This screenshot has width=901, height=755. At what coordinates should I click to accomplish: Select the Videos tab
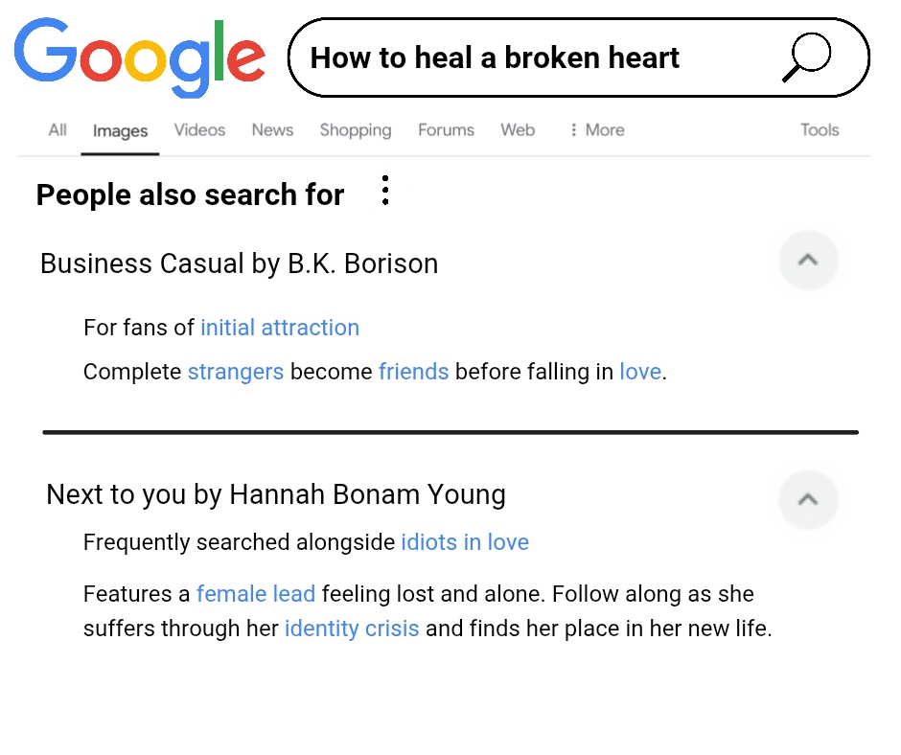tap(199, 130)
